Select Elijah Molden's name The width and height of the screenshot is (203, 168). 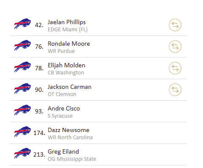[x=66, y=66]
